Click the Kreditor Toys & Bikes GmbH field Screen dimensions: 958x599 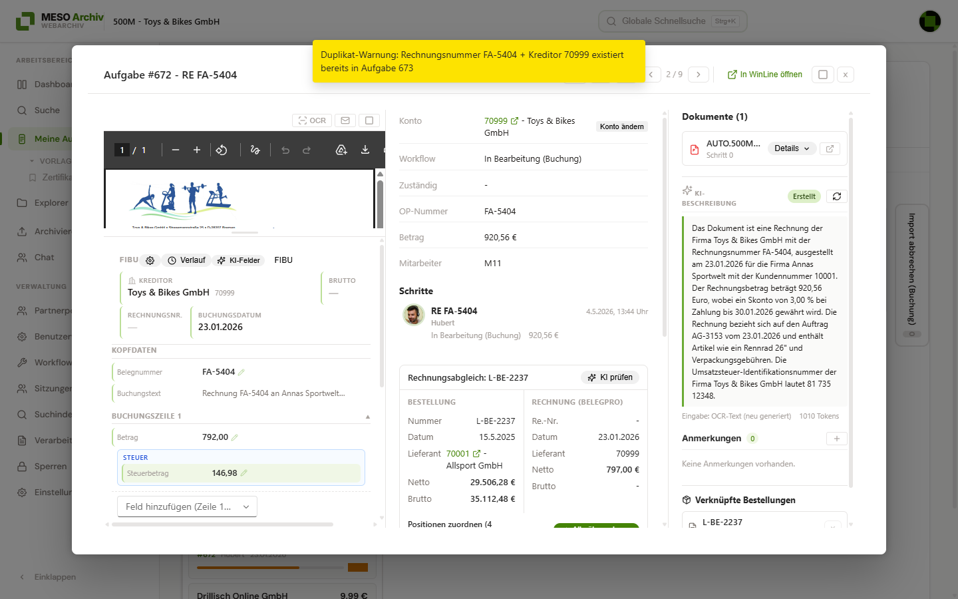[x=219, y=288]
